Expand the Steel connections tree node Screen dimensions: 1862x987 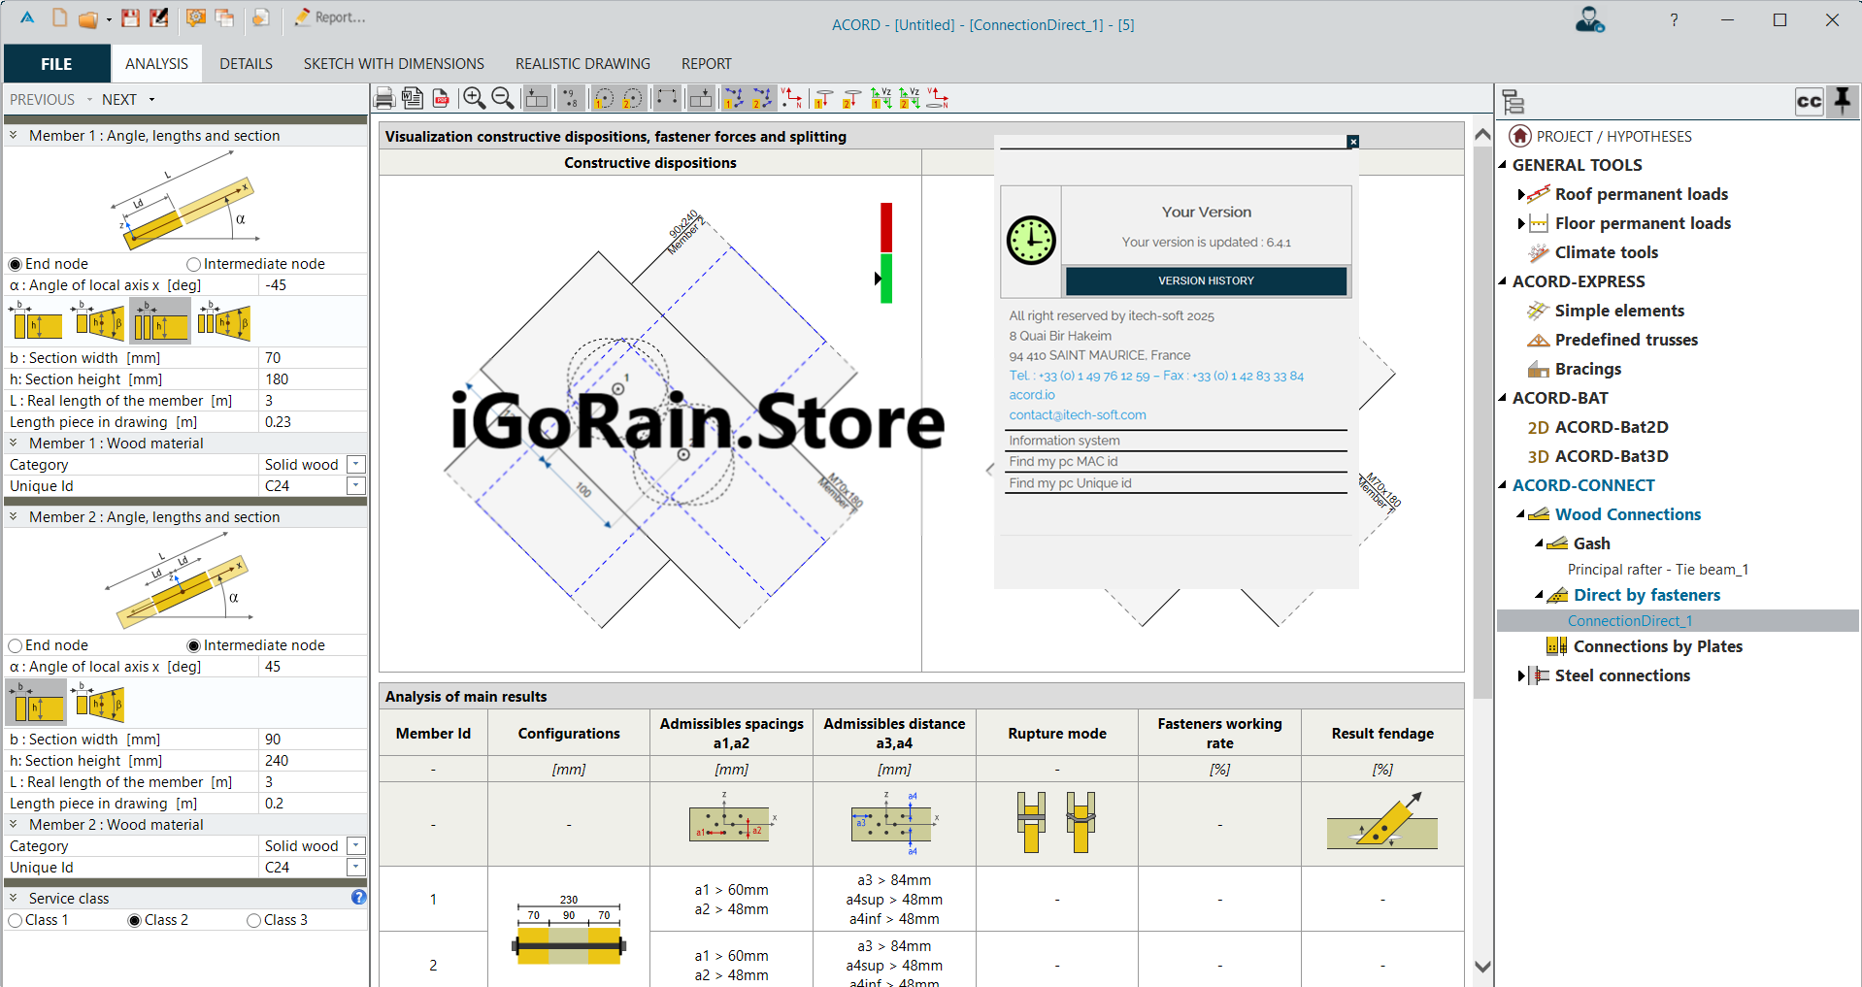1521,675
